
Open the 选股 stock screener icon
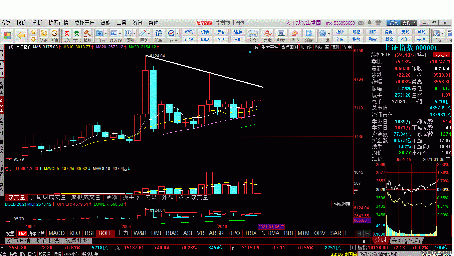tap(171, 33)
